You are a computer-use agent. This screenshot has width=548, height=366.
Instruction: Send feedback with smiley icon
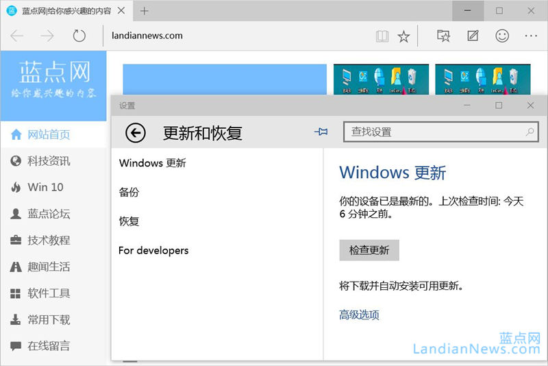[502, 36]
